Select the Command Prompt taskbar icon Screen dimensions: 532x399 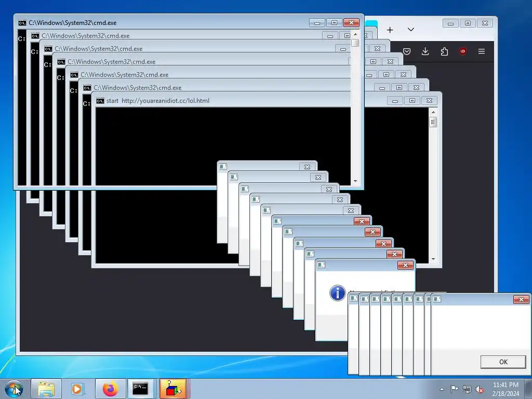tap(140, 389)
